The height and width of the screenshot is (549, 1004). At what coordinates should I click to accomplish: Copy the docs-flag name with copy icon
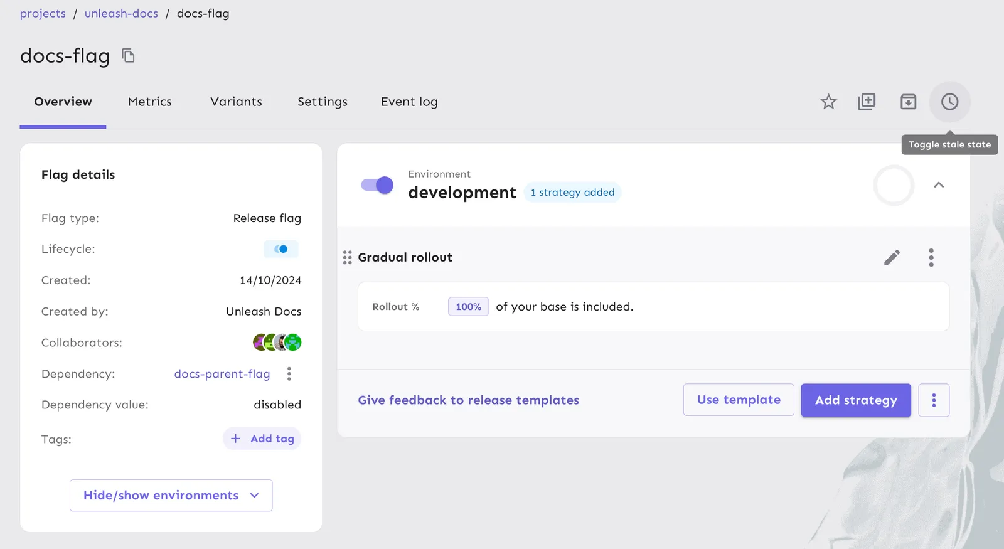(x=128, y=56)
